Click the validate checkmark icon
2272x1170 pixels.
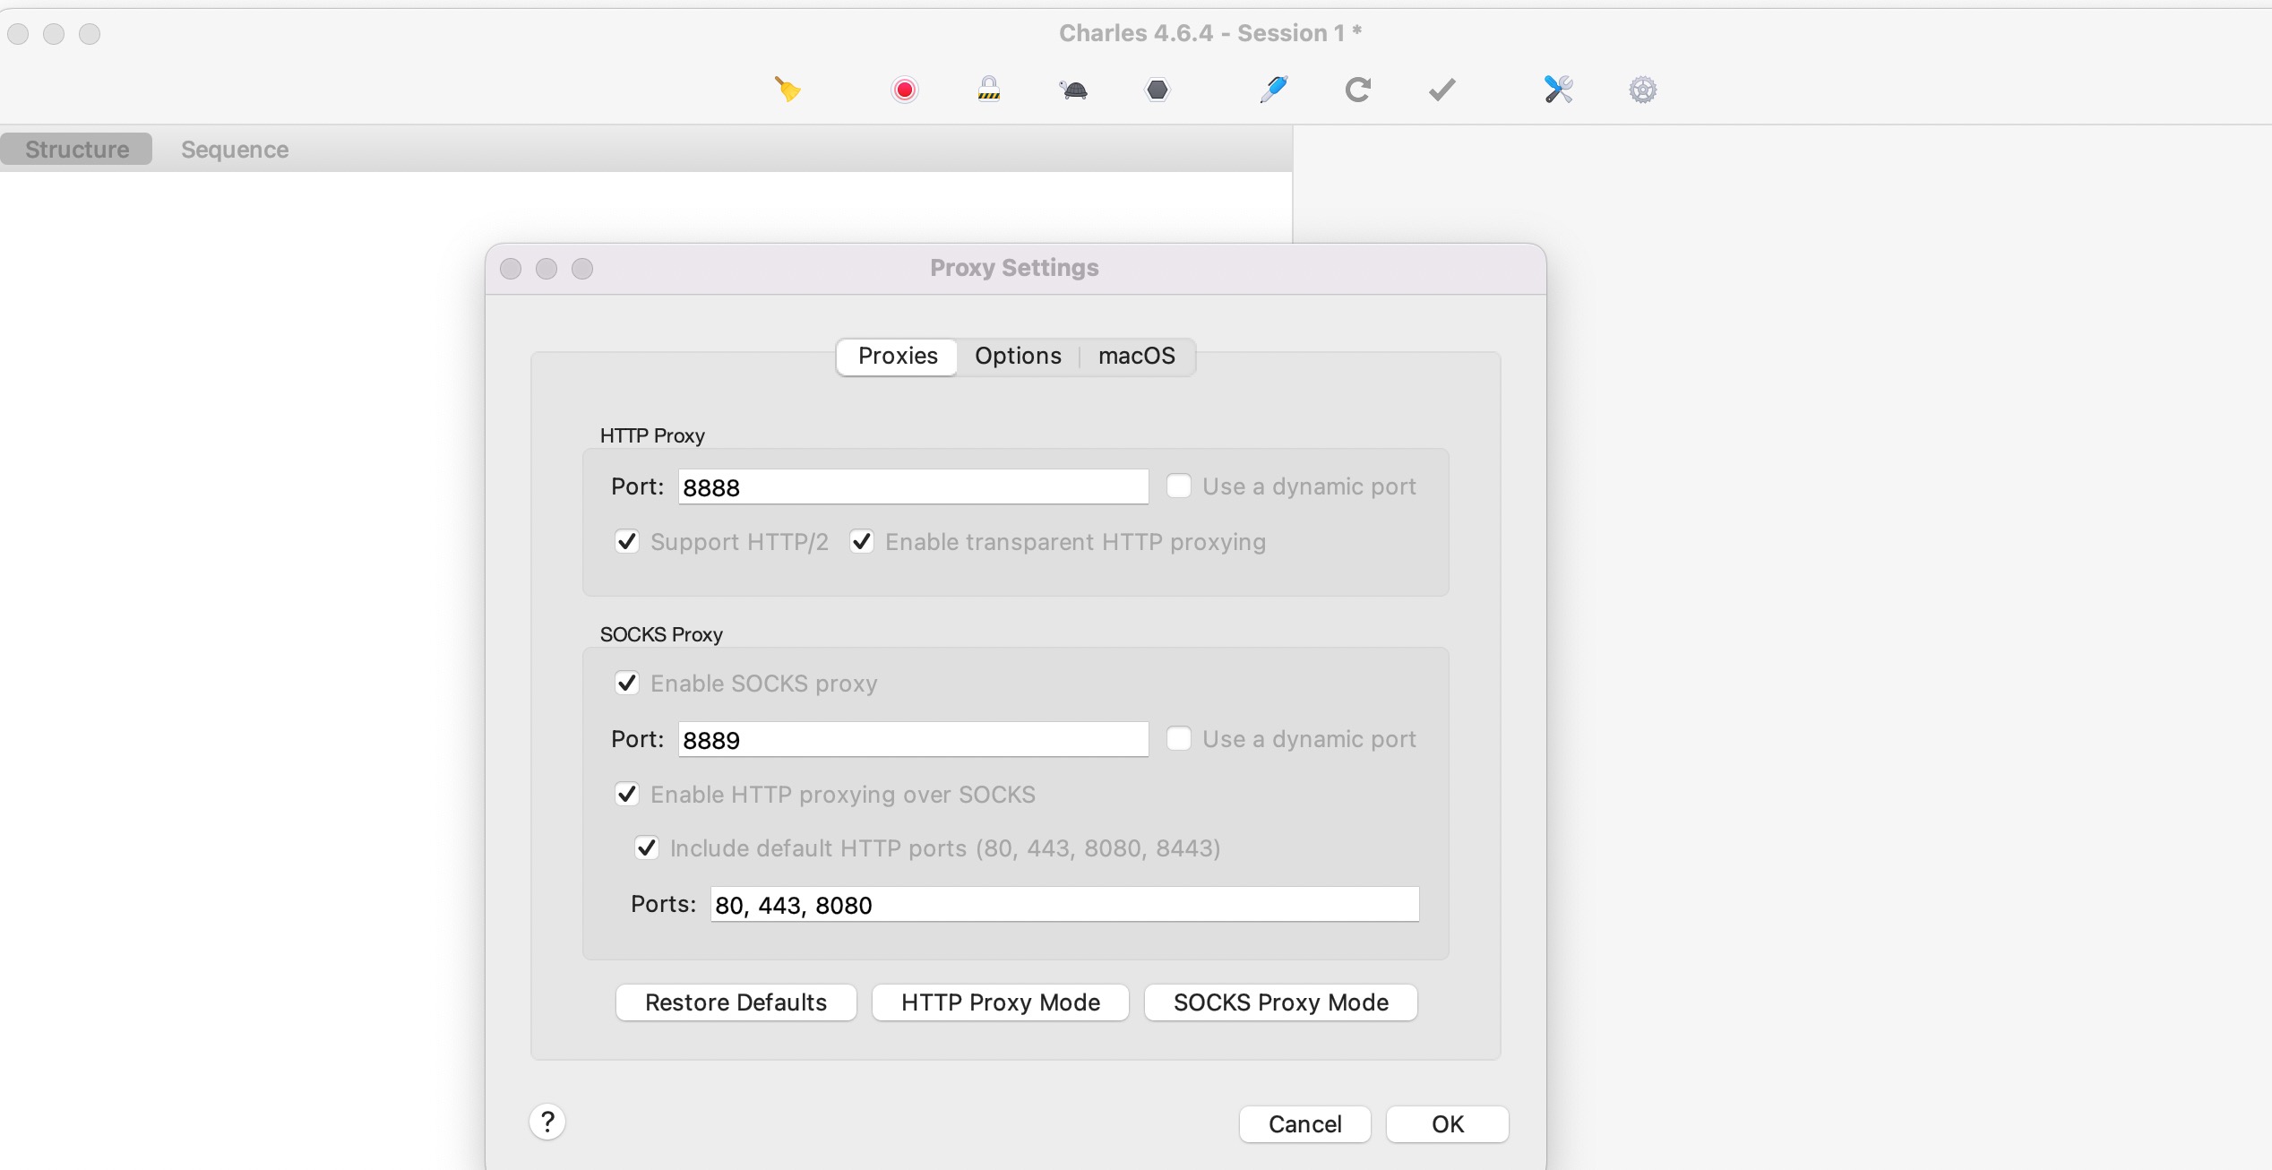tap(1442, 90)
